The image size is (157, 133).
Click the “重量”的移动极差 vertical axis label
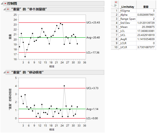pyautogui.click(x=10, y=99)
